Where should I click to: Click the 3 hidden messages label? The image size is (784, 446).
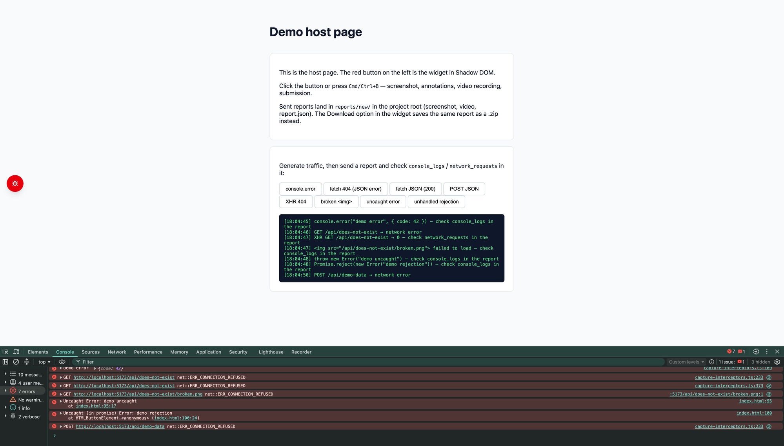click(760, 362)
